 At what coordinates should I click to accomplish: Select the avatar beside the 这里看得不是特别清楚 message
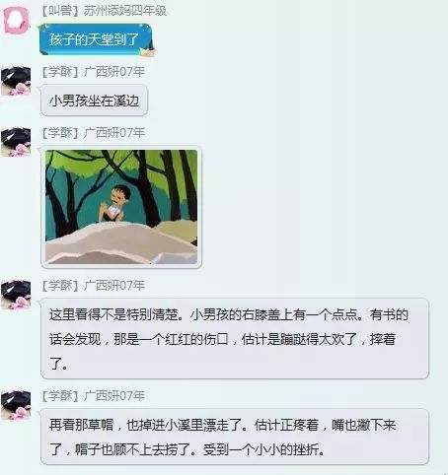click(x=16, y=295)
